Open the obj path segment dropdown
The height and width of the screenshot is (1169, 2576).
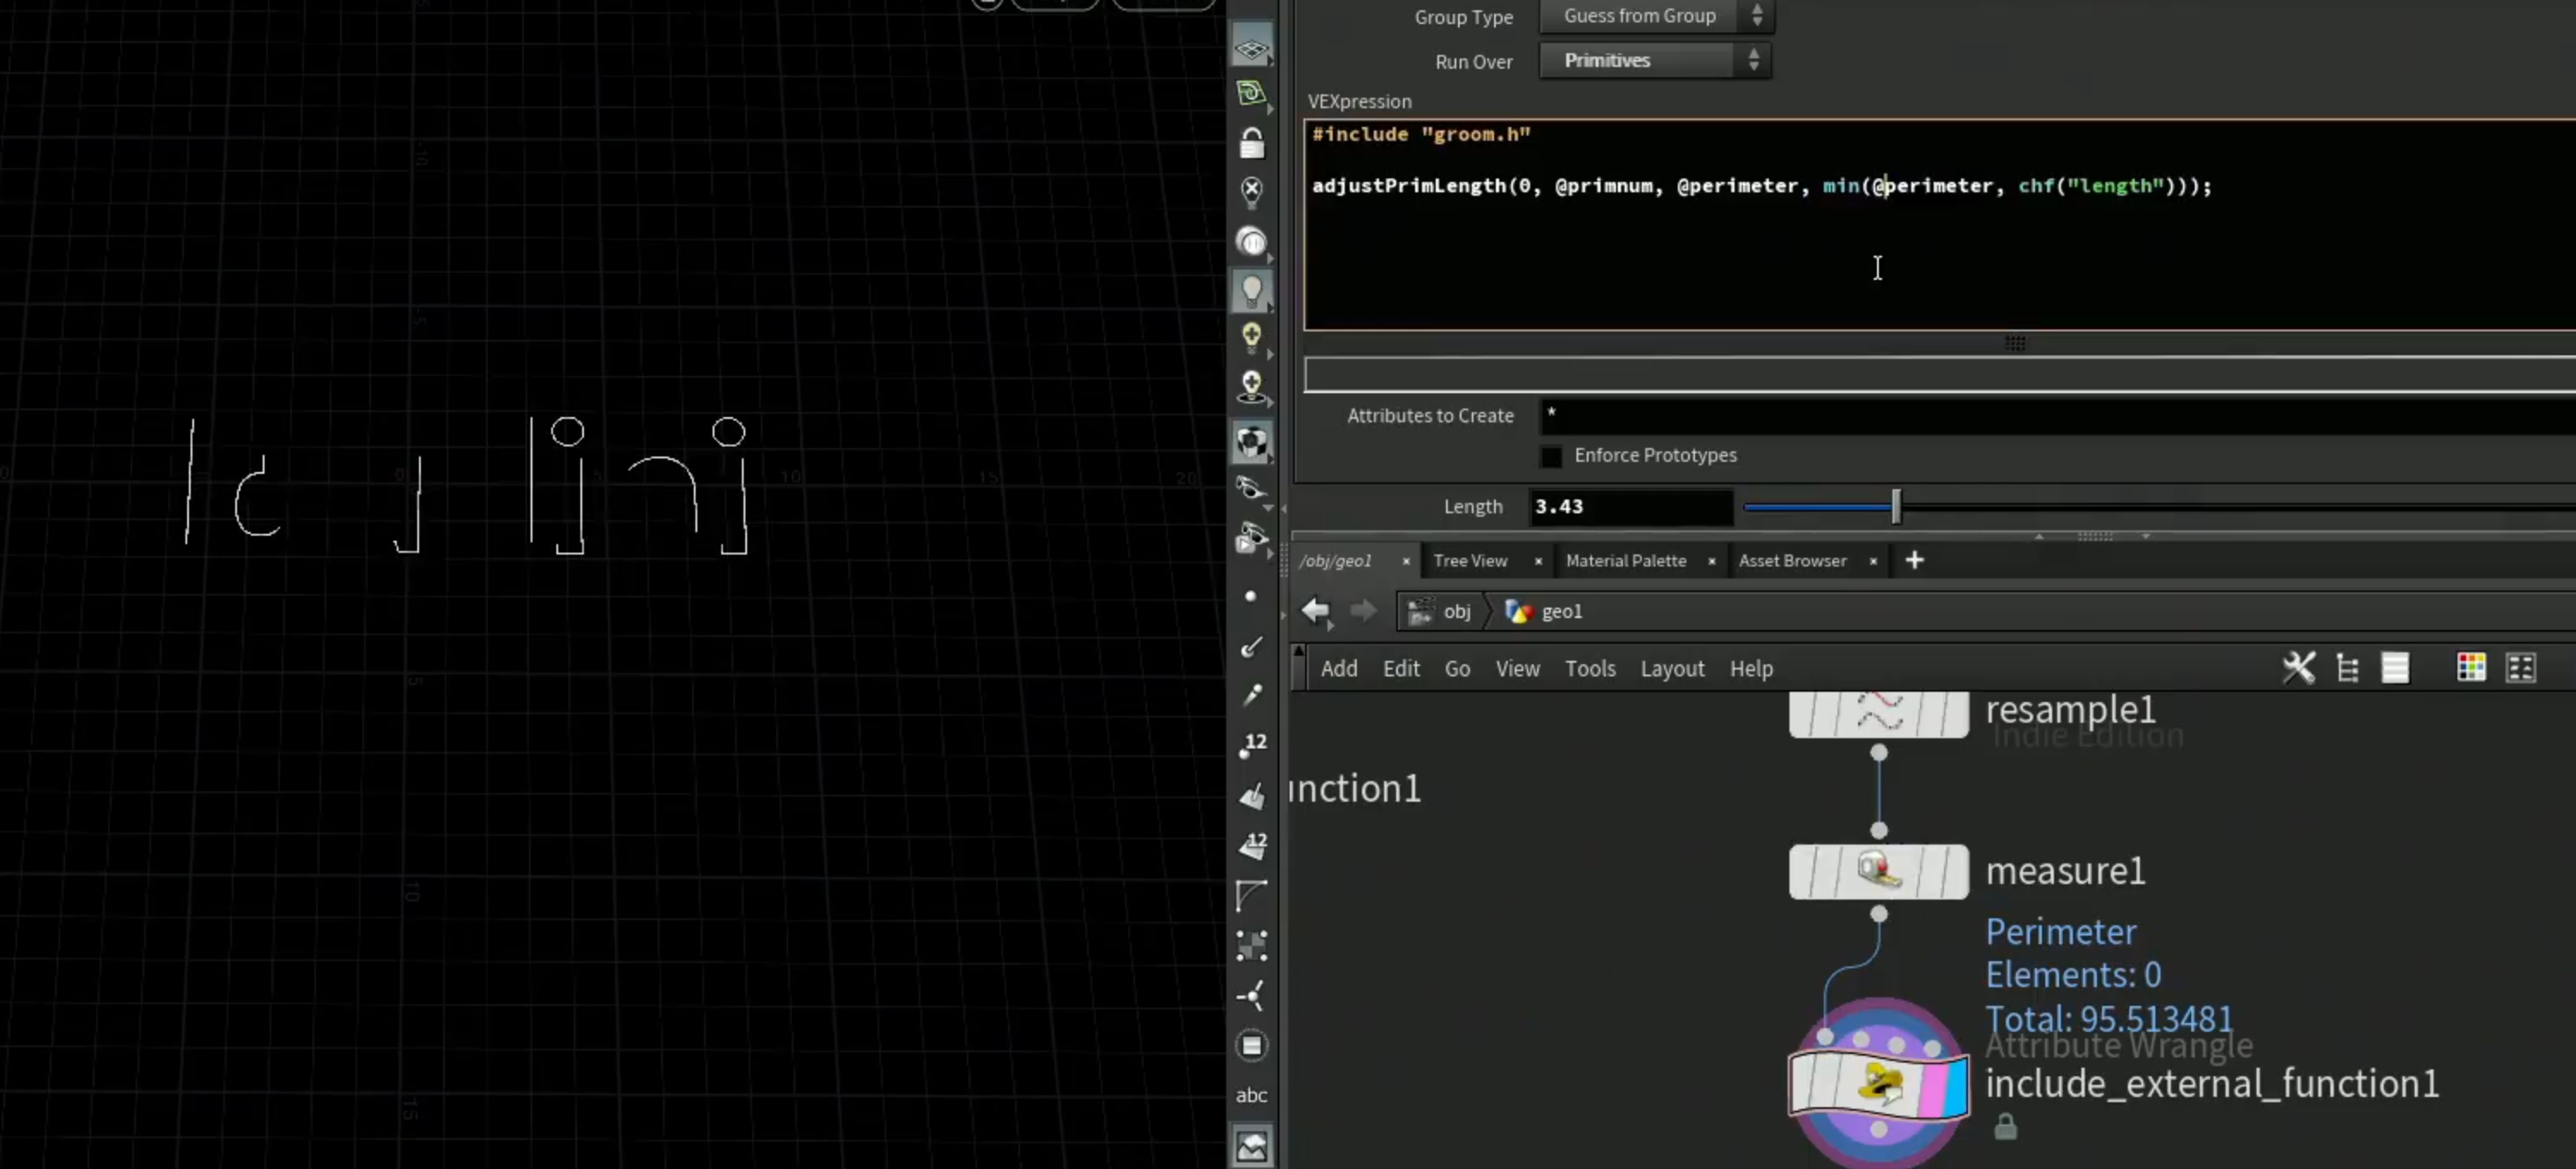pyautogui.click(x=1441, y=611)
